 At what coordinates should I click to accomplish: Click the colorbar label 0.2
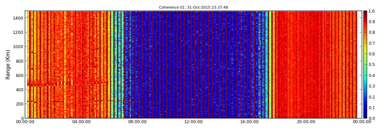(372, 97)
